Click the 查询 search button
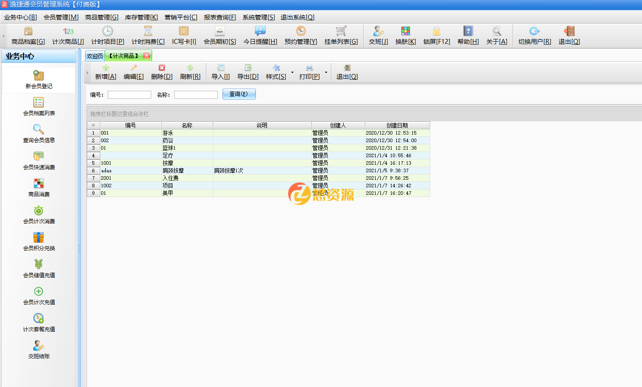 239,94
